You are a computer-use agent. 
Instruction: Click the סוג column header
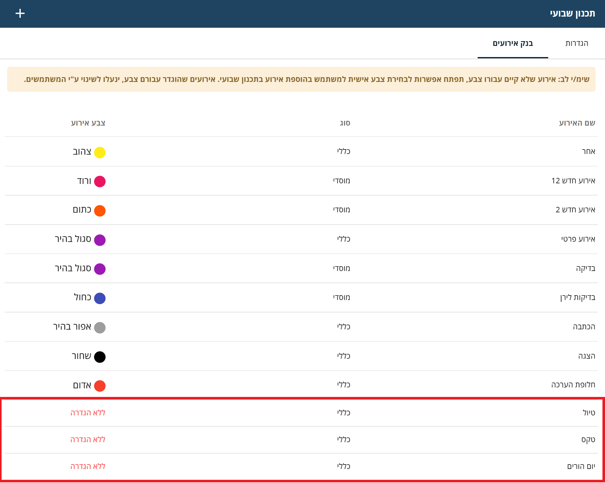(x=345, y=123)
